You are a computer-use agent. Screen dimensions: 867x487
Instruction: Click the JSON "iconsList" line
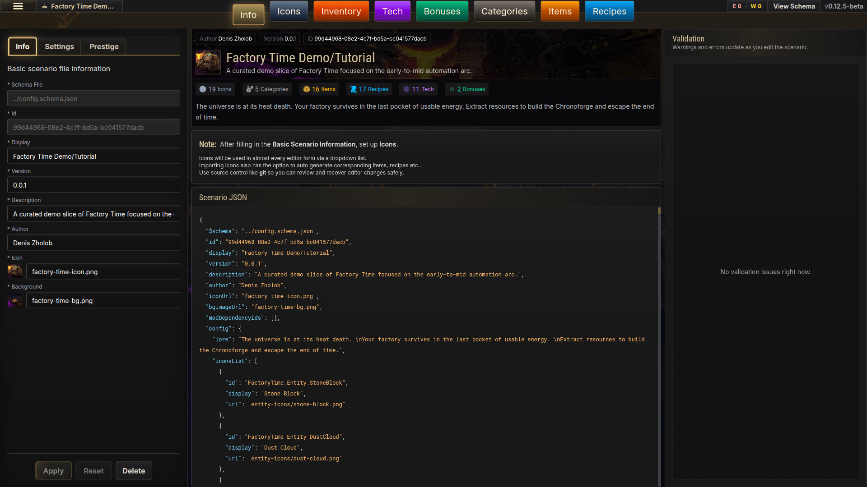pos(235,361)
